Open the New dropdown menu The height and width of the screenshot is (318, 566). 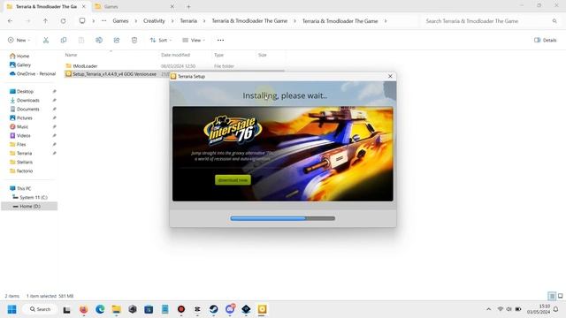click(19, 40)
